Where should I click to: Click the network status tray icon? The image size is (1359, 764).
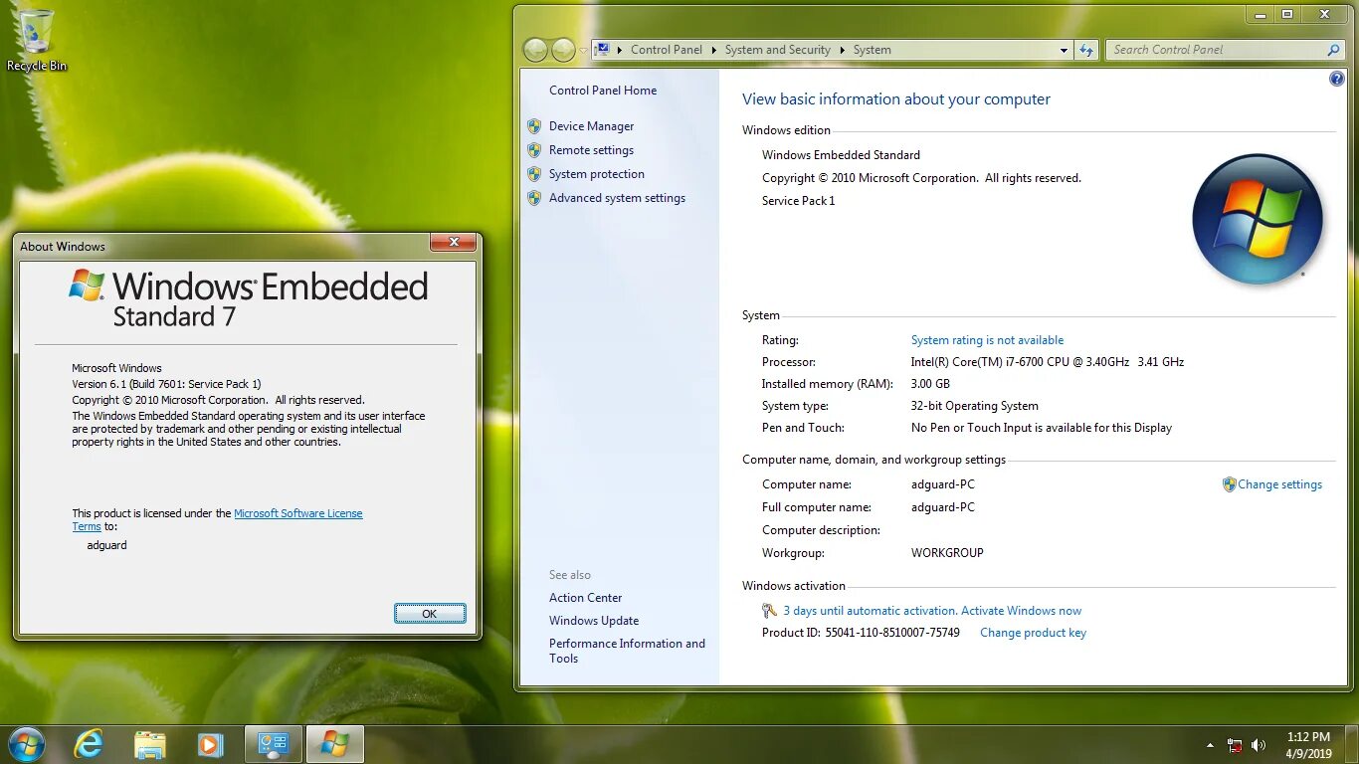coord(1235,745)
